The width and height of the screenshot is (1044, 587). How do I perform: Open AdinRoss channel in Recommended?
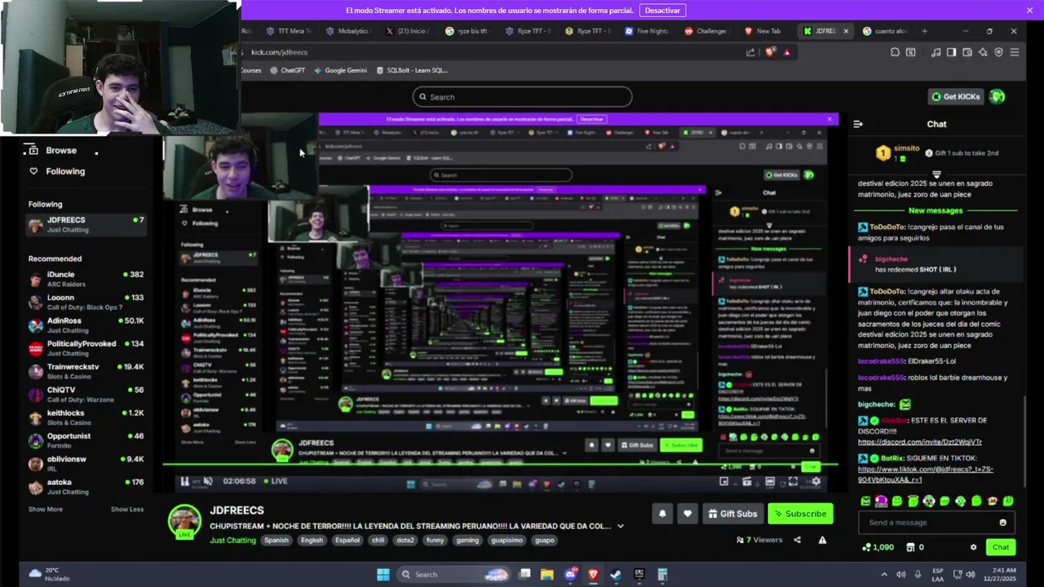pos(86,325)
